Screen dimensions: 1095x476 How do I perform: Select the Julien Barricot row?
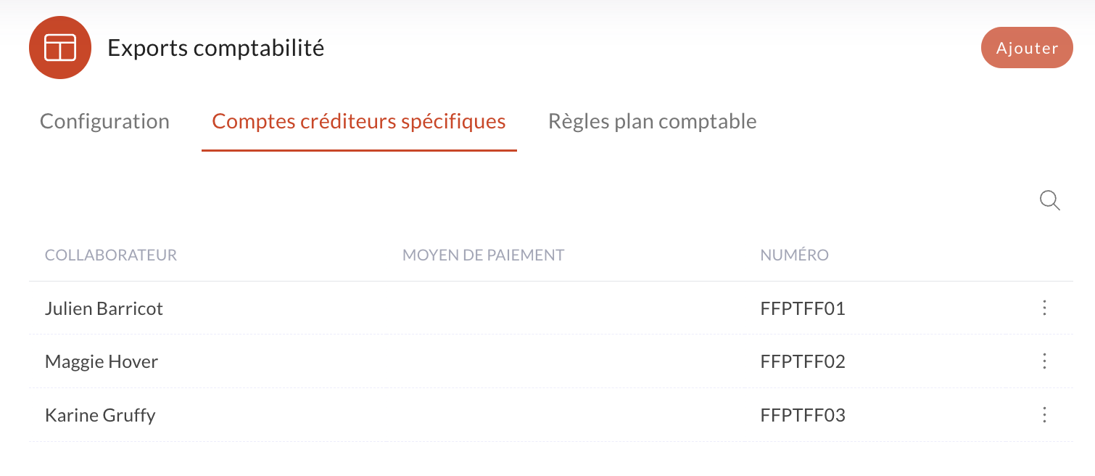tap(551, 308)
